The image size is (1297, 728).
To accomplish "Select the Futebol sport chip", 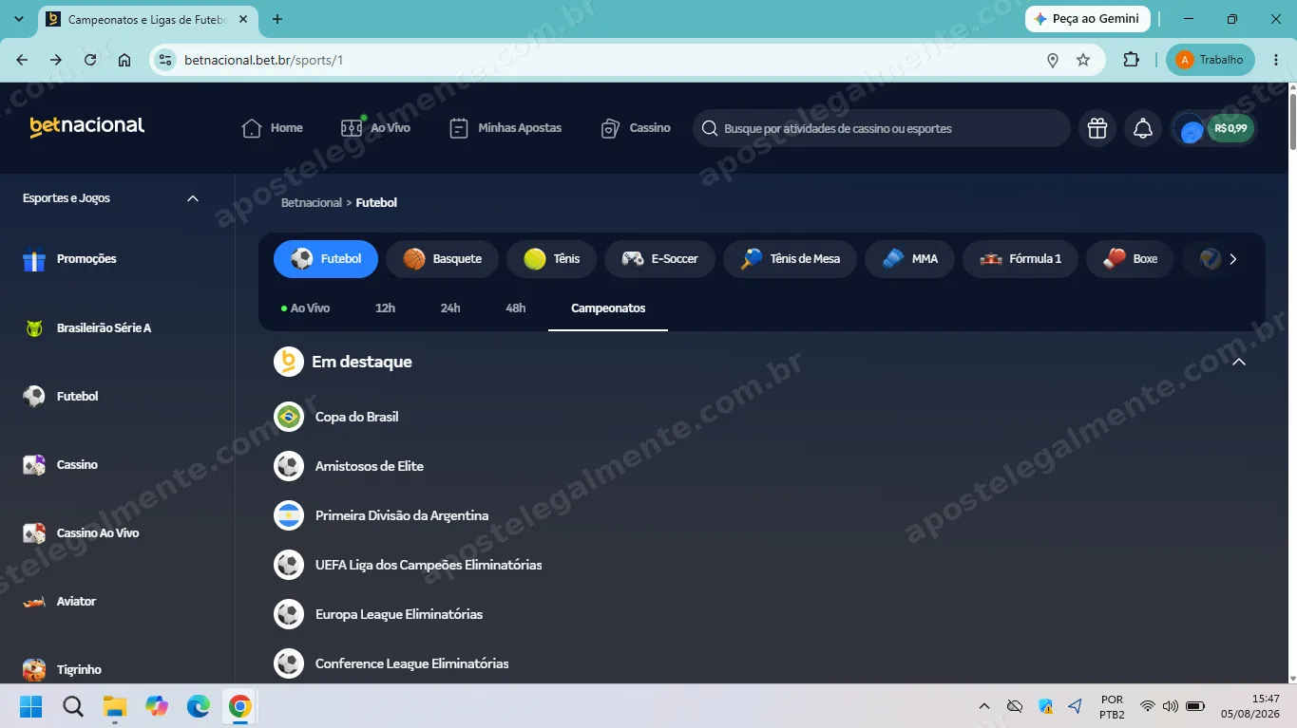I will [326, 259].
